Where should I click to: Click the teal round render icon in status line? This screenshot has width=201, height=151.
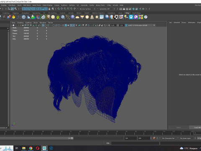(x=134, y=9)
